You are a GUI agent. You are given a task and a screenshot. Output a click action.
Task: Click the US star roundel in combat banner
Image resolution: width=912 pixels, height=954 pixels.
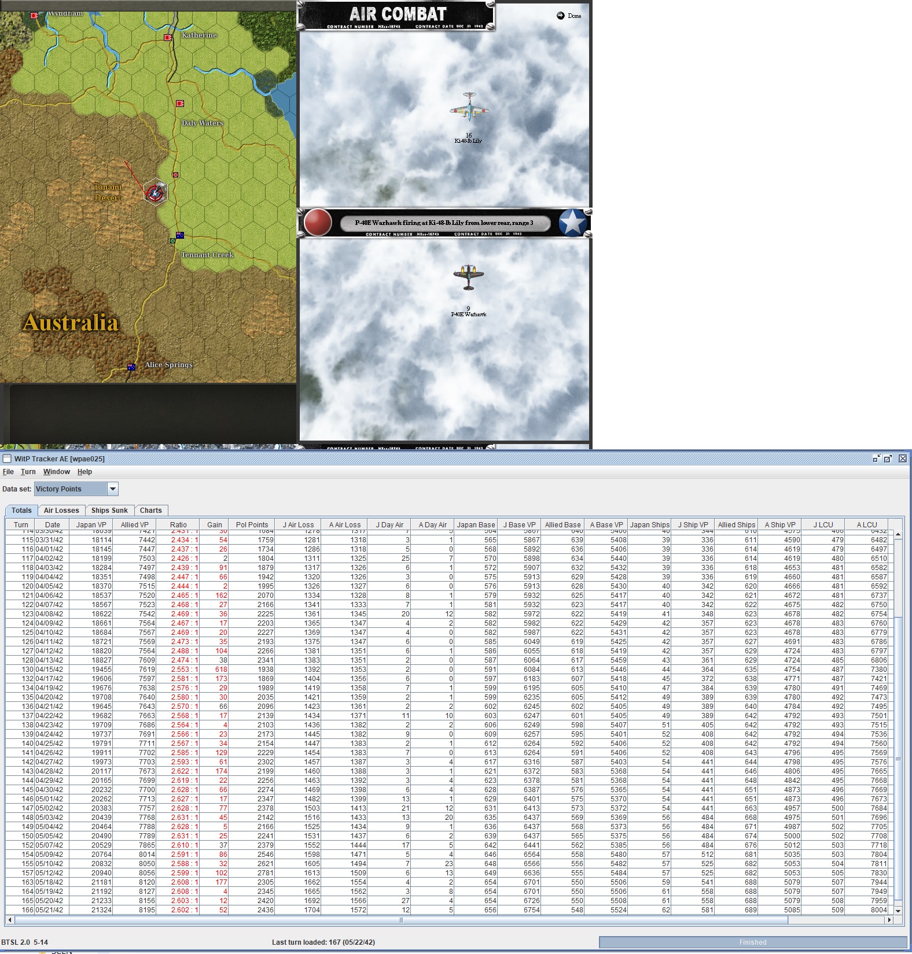[573, 223]
